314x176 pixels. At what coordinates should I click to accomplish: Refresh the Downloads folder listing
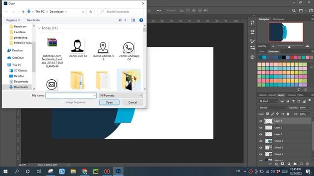click(x=90, y=12)
